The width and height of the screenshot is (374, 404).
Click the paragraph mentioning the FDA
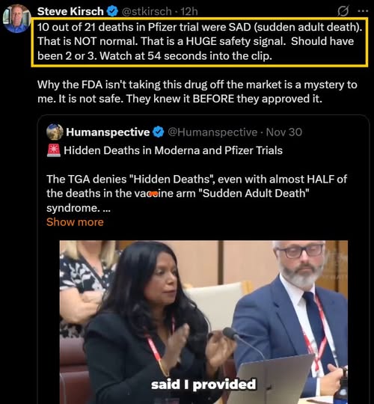point(197,91)
